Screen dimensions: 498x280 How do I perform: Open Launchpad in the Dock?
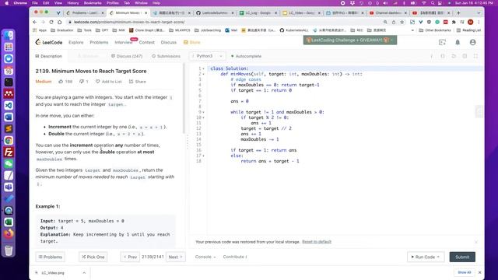pyautogui.click(x=9, y=47)
